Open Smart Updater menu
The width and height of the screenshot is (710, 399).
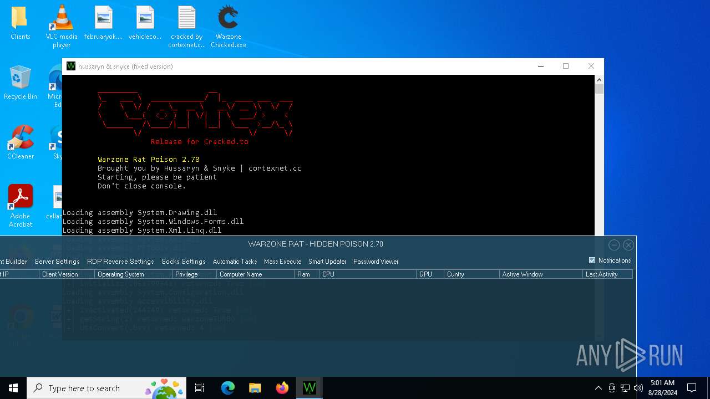point(327,262)
